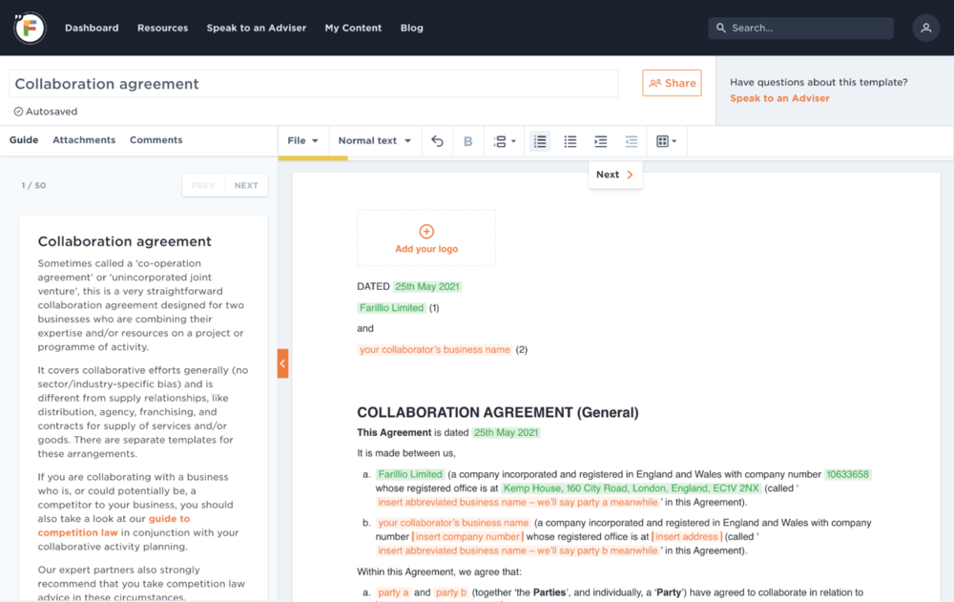
Task: Click the Kemp House registered address field
Action: point(632,488)
